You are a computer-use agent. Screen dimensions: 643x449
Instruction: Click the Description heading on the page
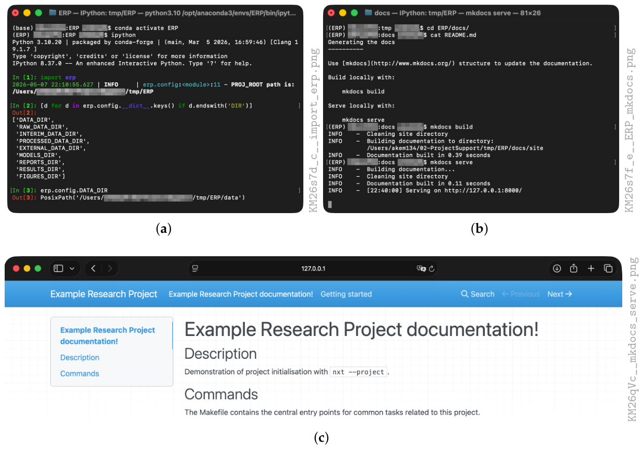click(x=220, y=354)
